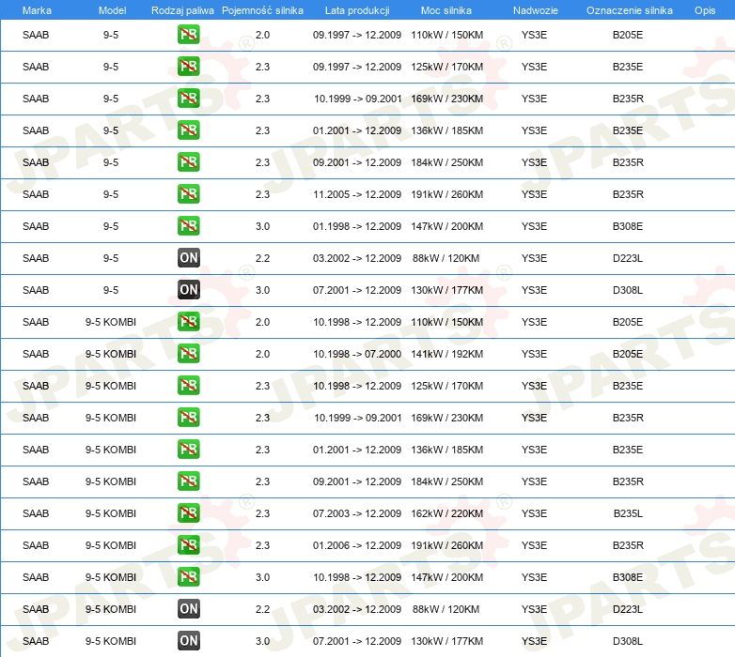Viewport: 735px width, 657px height.
Task: Select engine code B235L
Action: pos(628,513)
